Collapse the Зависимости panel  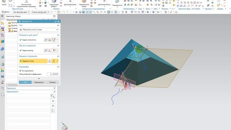[x=55, y=92]
